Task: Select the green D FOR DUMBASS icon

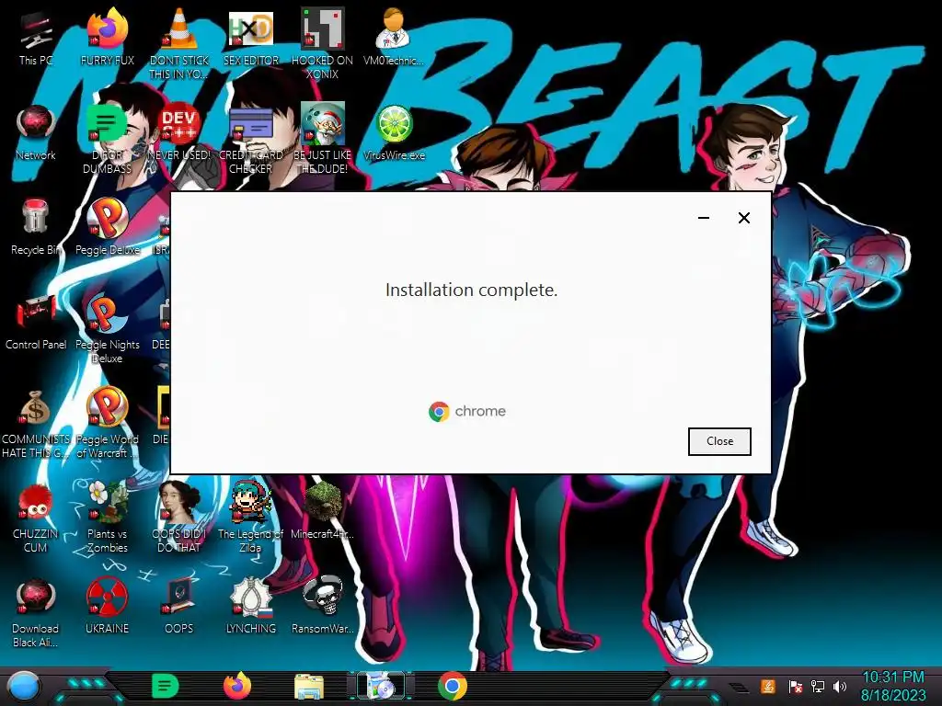Action: 108,140
